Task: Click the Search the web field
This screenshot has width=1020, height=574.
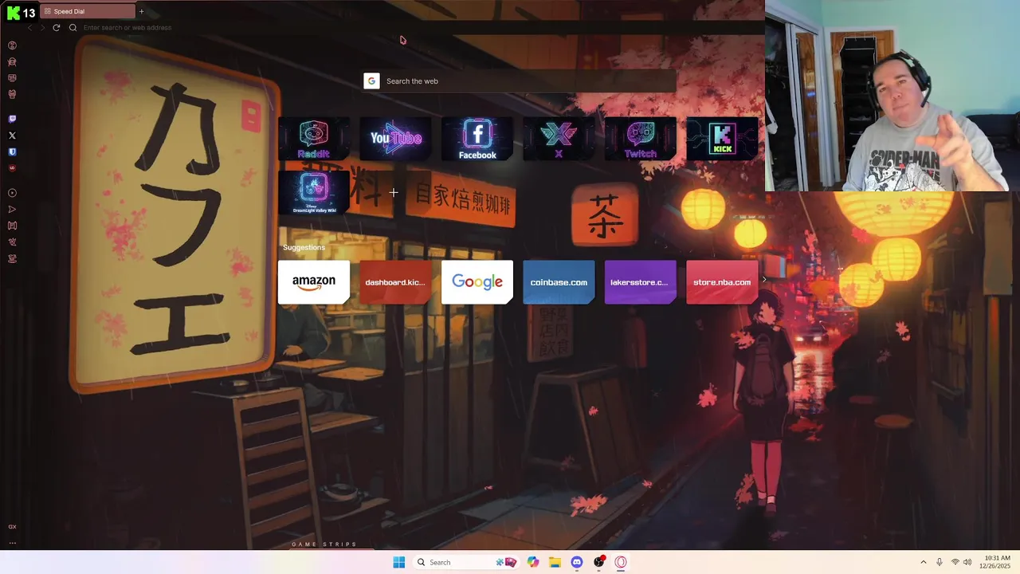Action: (x=520, y=81)
